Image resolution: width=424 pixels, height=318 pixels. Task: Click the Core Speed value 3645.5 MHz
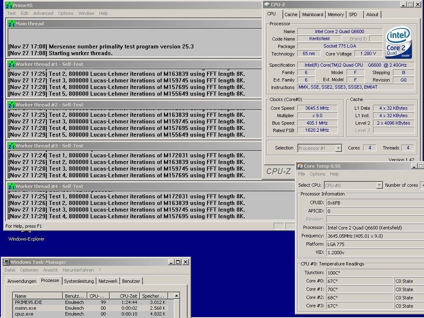[317, 108]
